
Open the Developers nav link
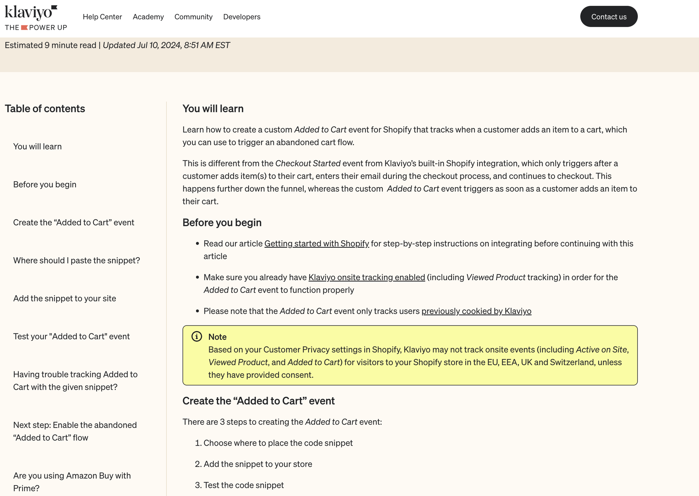pyautogui.click(x=242, y=17)
